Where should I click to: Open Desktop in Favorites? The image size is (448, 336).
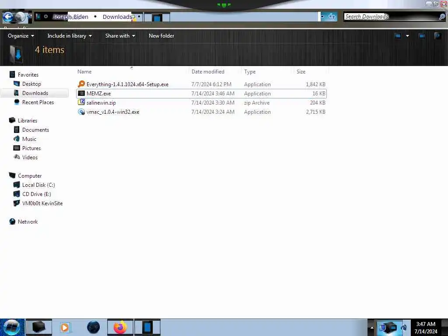[31, 84]
